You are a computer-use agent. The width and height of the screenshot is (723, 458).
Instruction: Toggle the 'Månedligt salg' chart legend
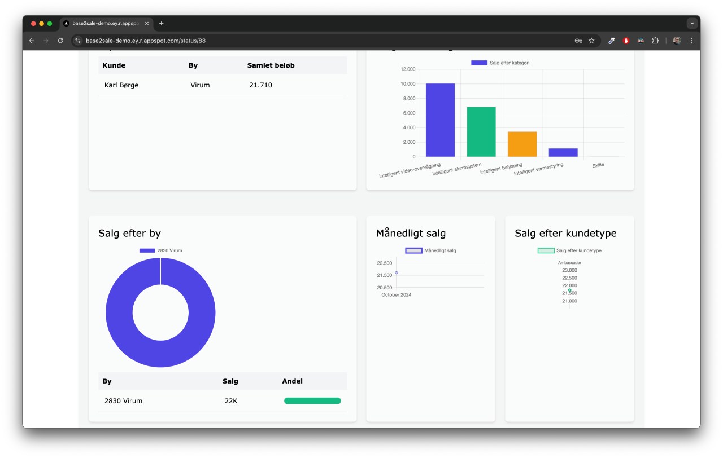(x=430, y=250)
